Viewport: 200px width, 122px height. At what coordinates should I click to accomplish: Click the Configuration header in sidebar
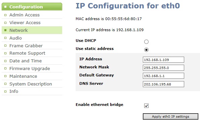[32, 7]
